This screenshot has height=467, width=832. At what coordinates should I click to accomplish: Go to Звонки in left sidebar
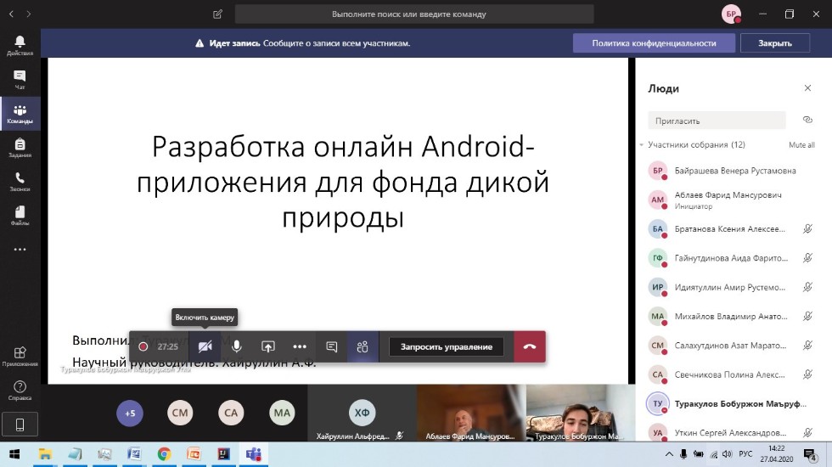click(20, 181)
